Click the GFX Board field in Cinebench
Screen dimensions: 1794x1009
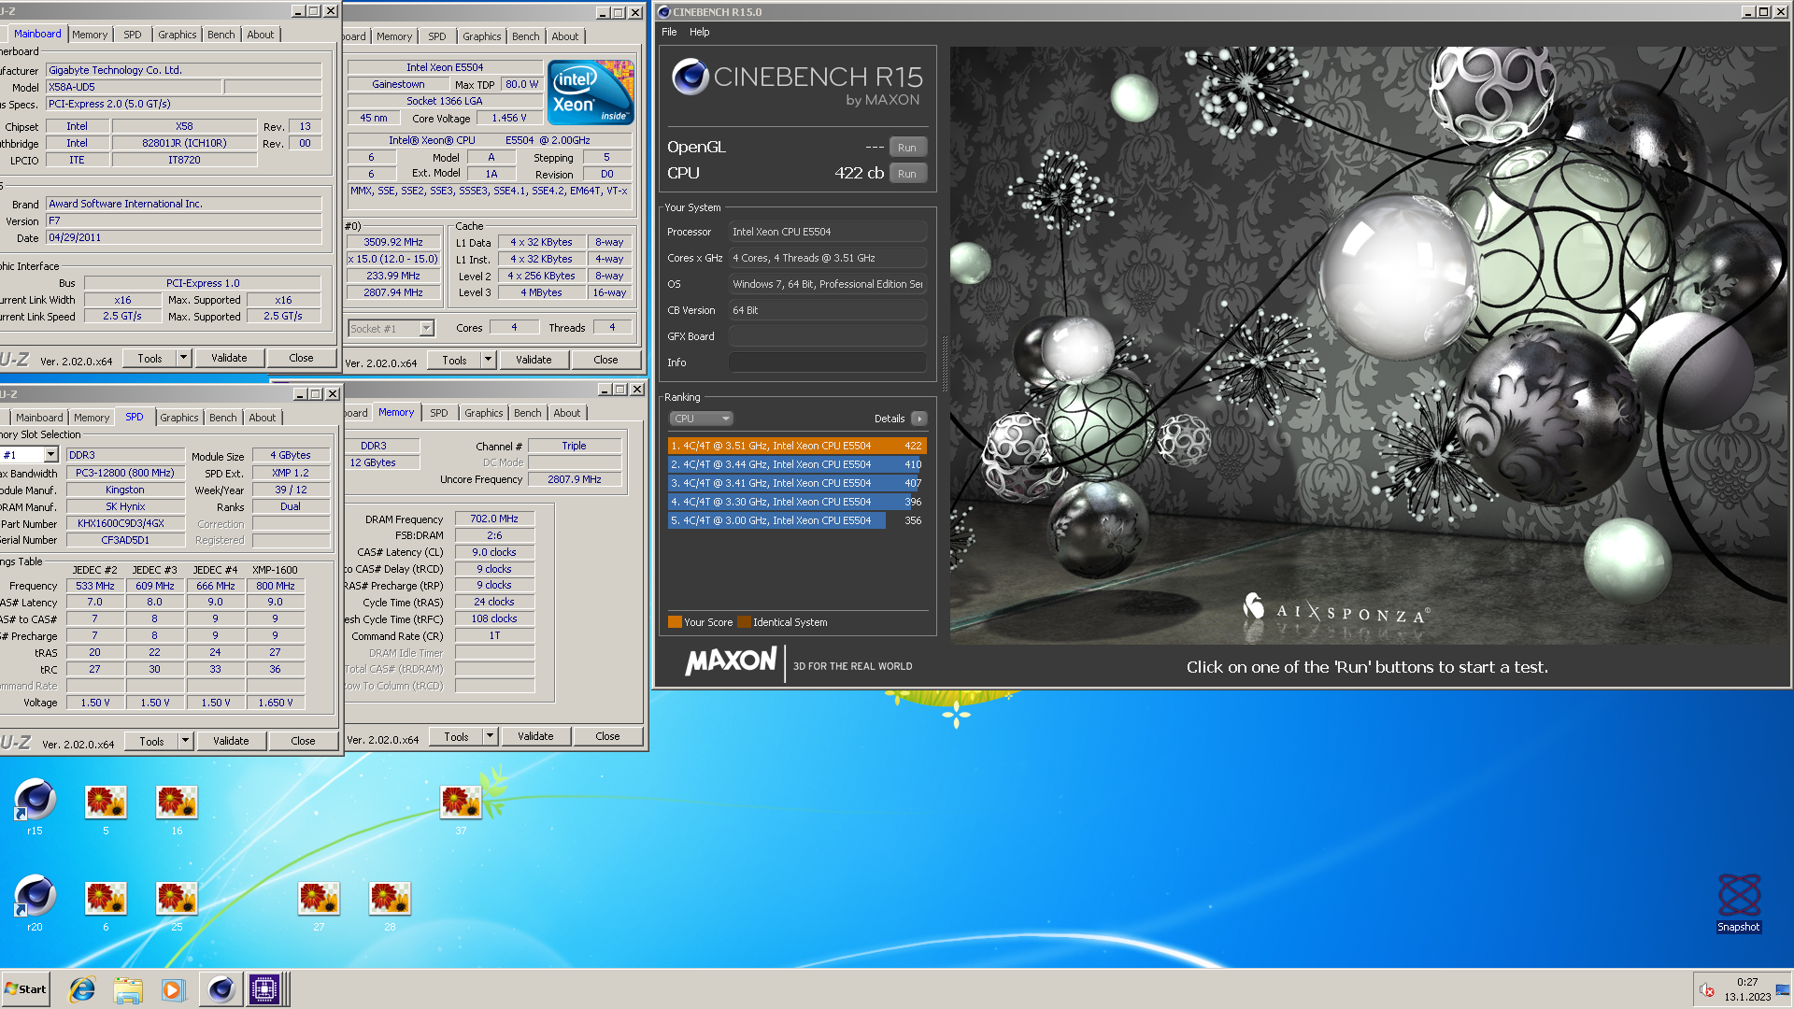pyautogui.click(x=828, y=336)
